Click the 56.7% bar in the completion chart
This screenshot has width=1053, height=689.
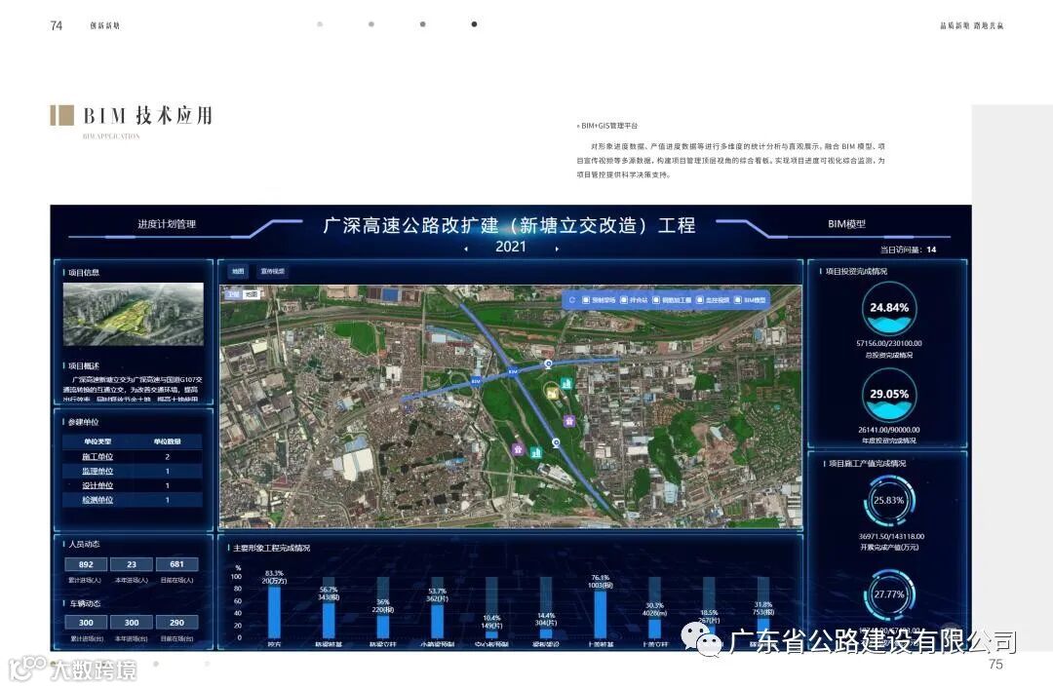pyautogui.click(x=329, y=620)
